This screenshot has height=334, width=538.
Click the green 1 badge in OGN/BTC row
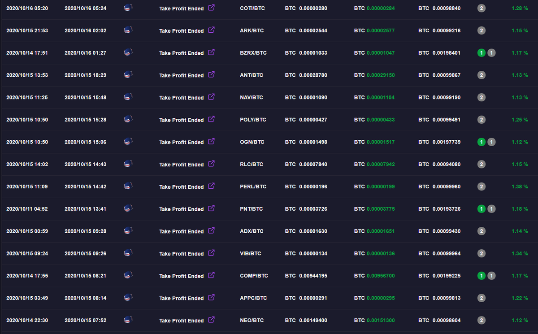[x=482, y=142]
